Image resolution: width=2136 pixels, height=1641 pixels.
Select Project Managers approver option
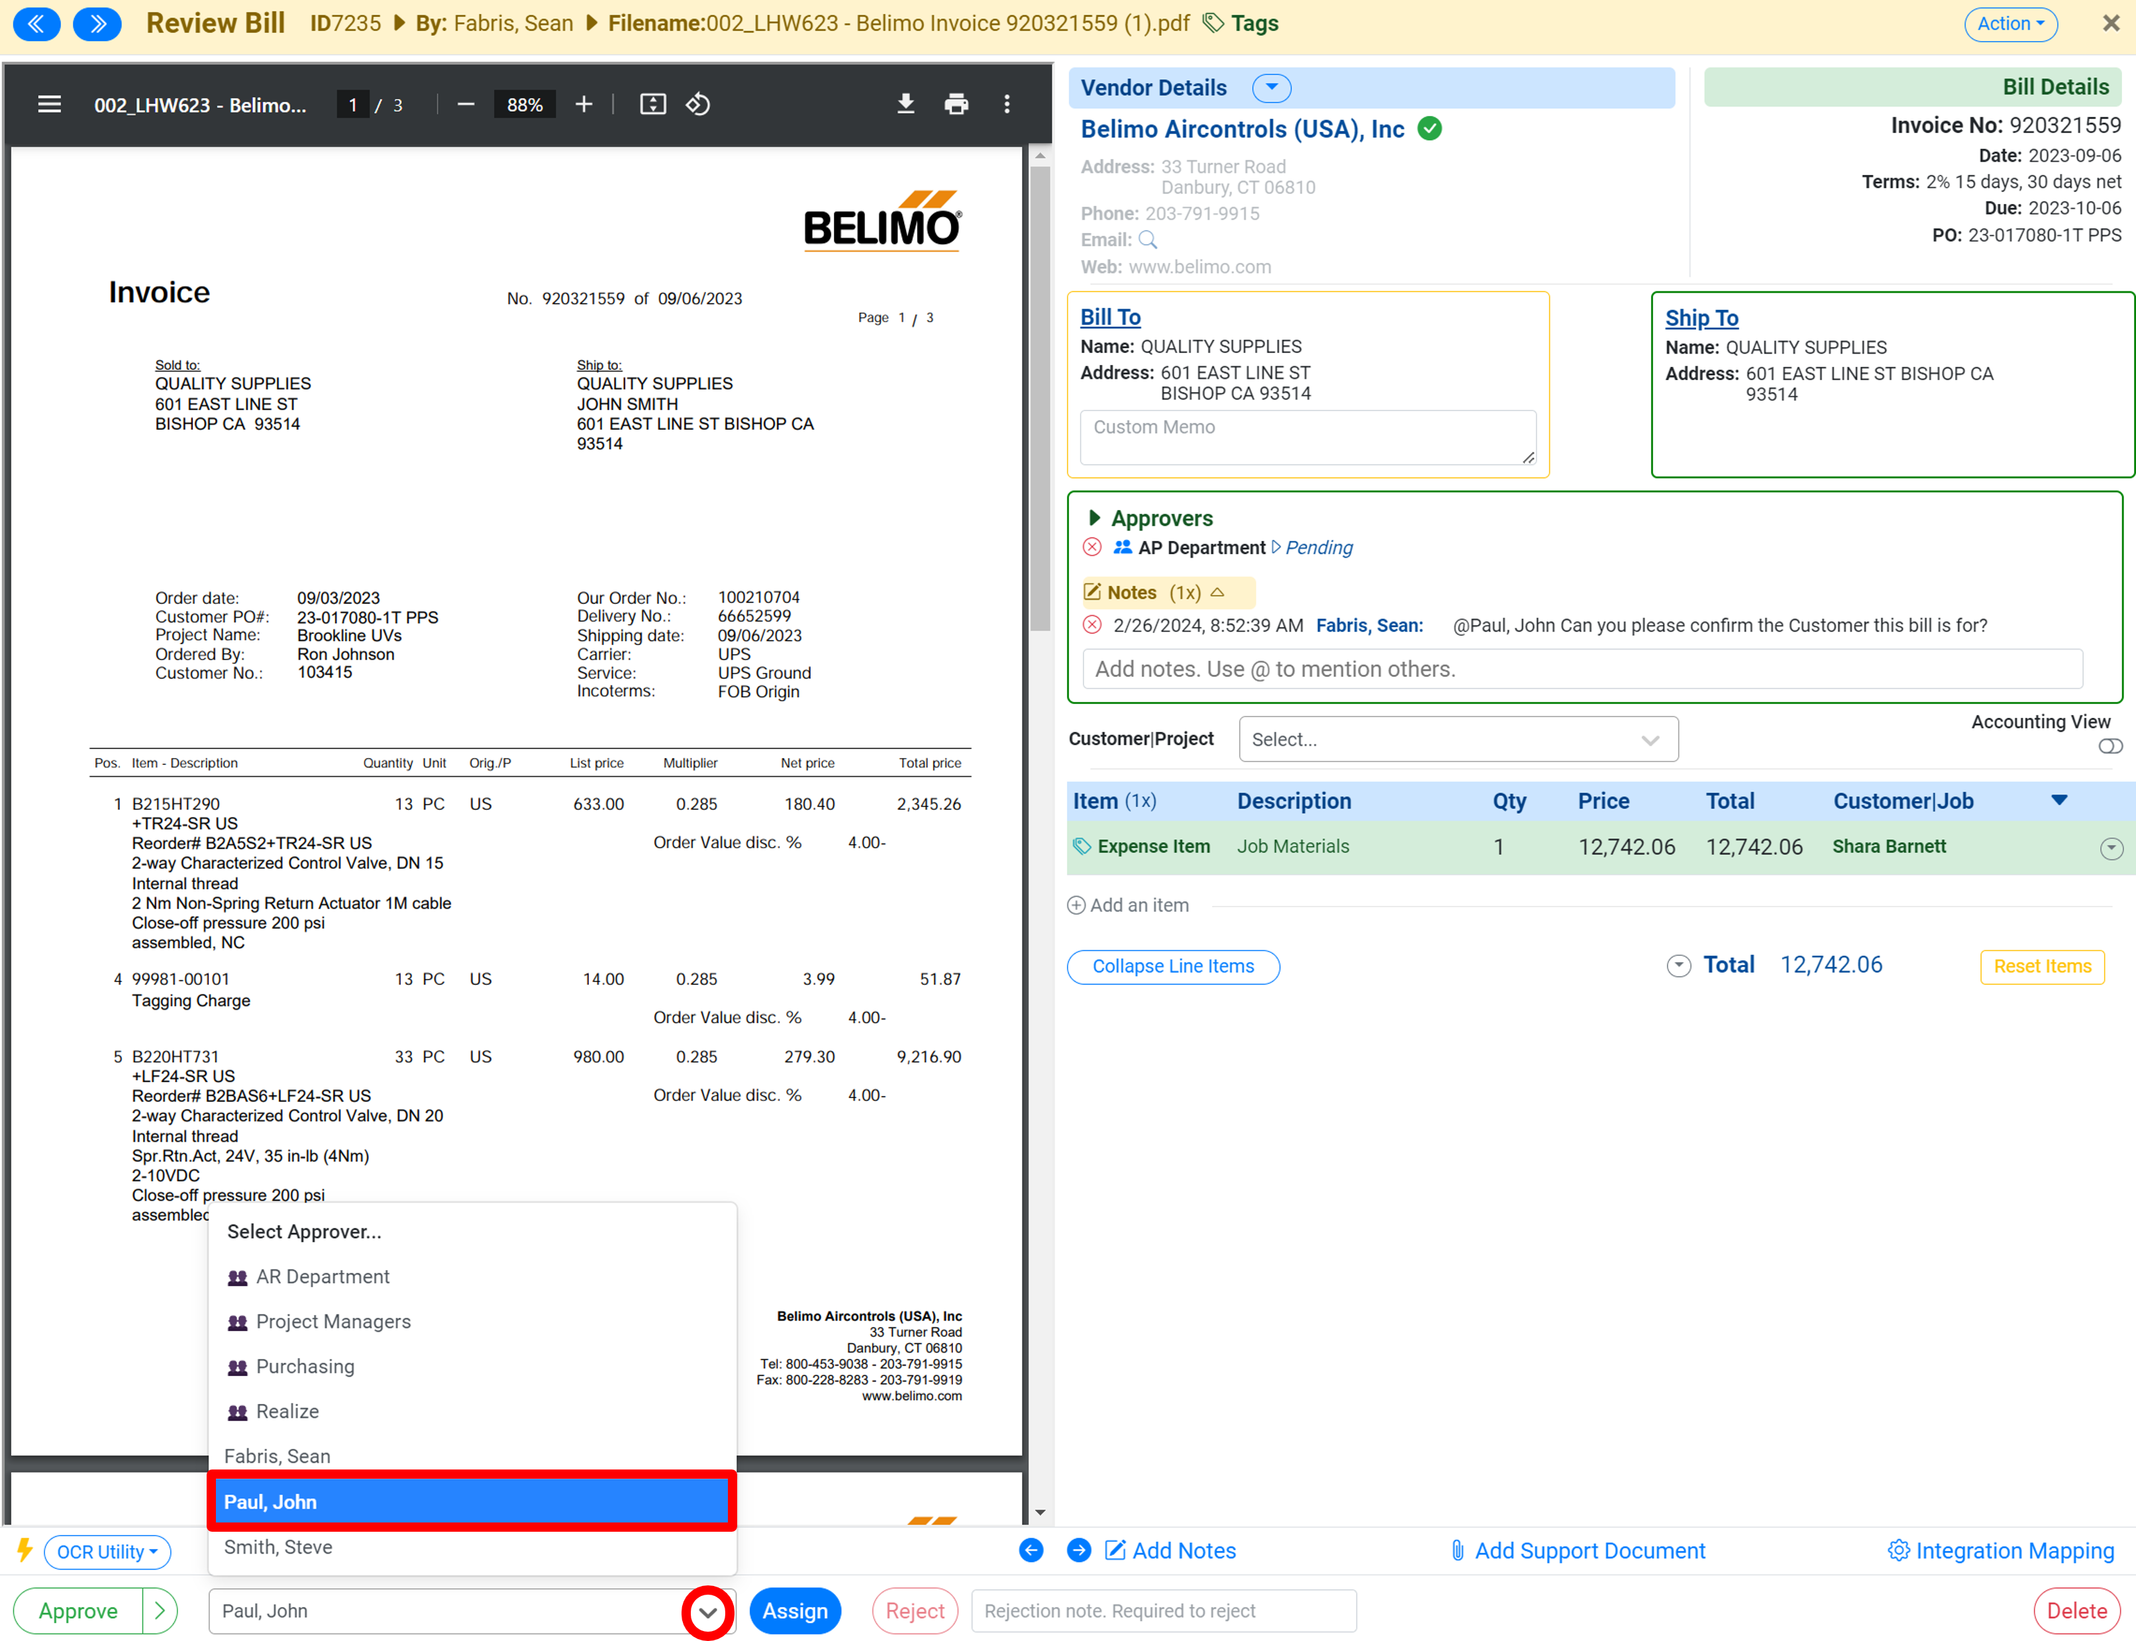[472, 1322]
